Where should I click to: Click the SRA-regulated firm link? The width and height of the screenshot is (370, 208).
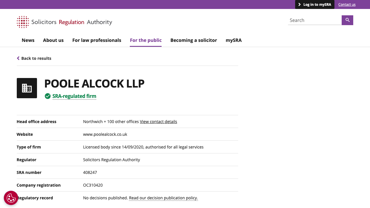(74, 96)
